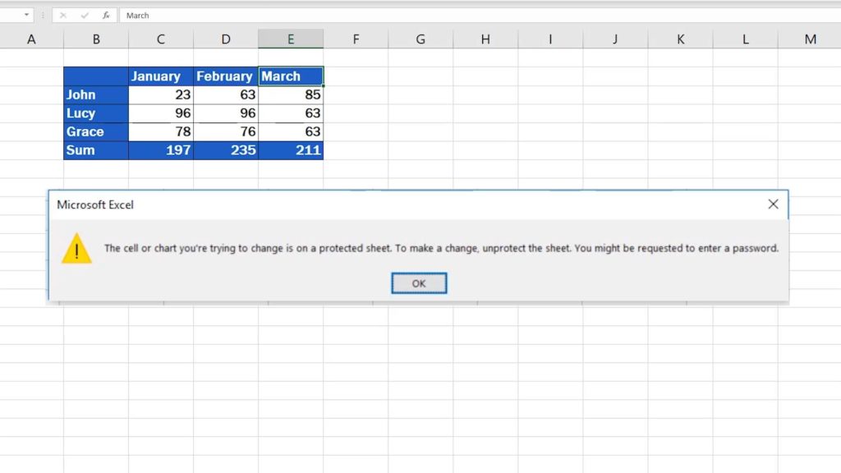
Task: Select Grace's February value 76
Action: click(226, 132)
